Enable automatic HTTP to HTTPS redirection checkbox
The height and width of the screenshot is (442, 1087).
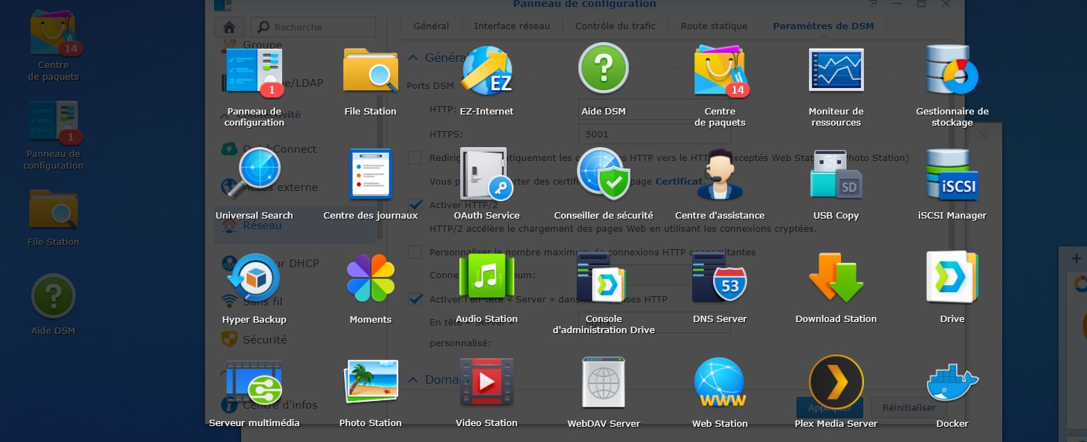tap(416, 158)
